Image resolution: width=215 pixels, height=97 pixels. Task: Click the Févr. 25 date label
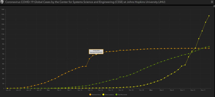tap(131, 90)
